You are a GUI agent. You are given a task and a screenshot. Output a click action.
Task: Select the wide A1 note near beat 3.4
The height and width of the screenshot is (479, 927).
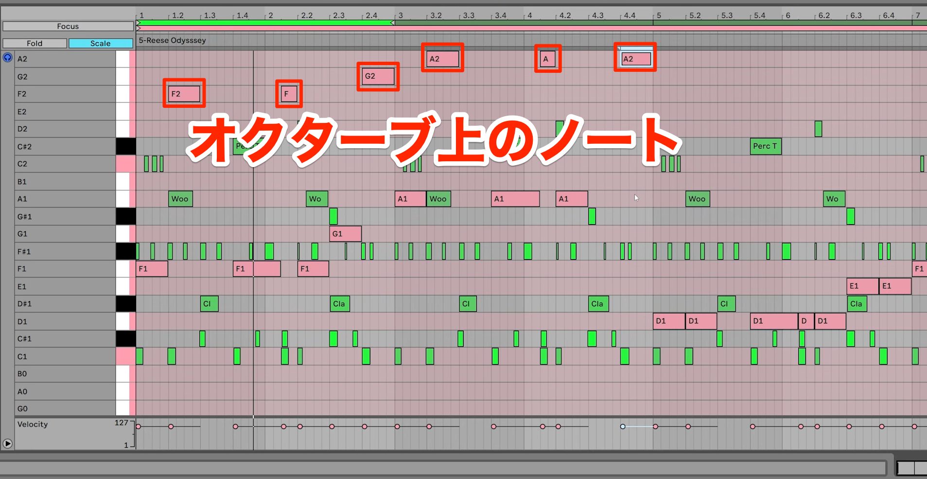tap(515, 199)
